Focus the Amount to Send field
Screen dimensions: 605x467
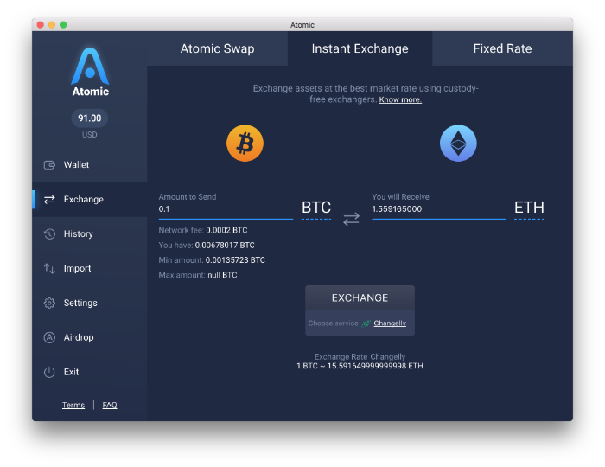point(226,209)
